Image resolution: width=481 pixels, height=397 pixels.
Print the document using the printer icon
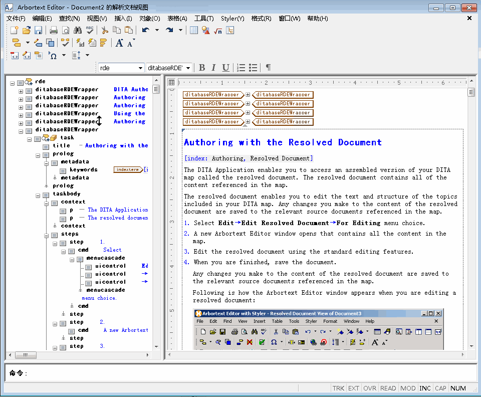click(x=54, y=30)
